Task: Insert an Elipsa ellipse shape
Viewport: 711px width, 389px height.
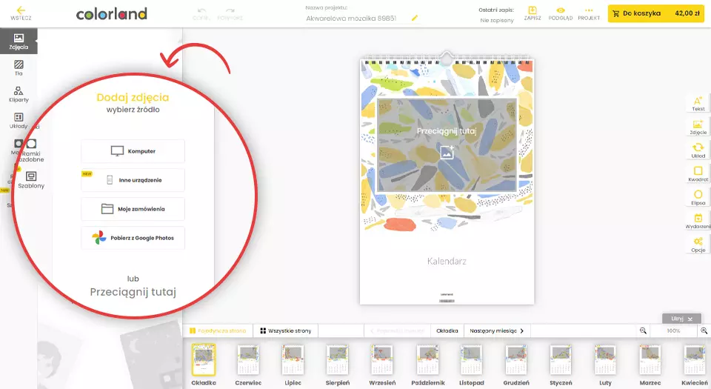Action: point(698,197)
